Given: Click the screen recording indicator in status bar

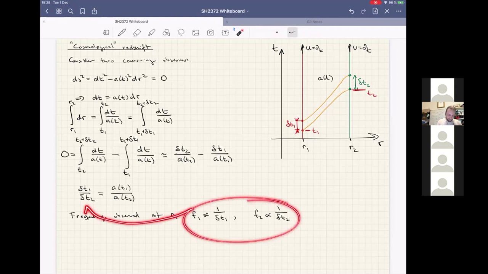Looking at the screenshot, I should [x=376, y=2].
